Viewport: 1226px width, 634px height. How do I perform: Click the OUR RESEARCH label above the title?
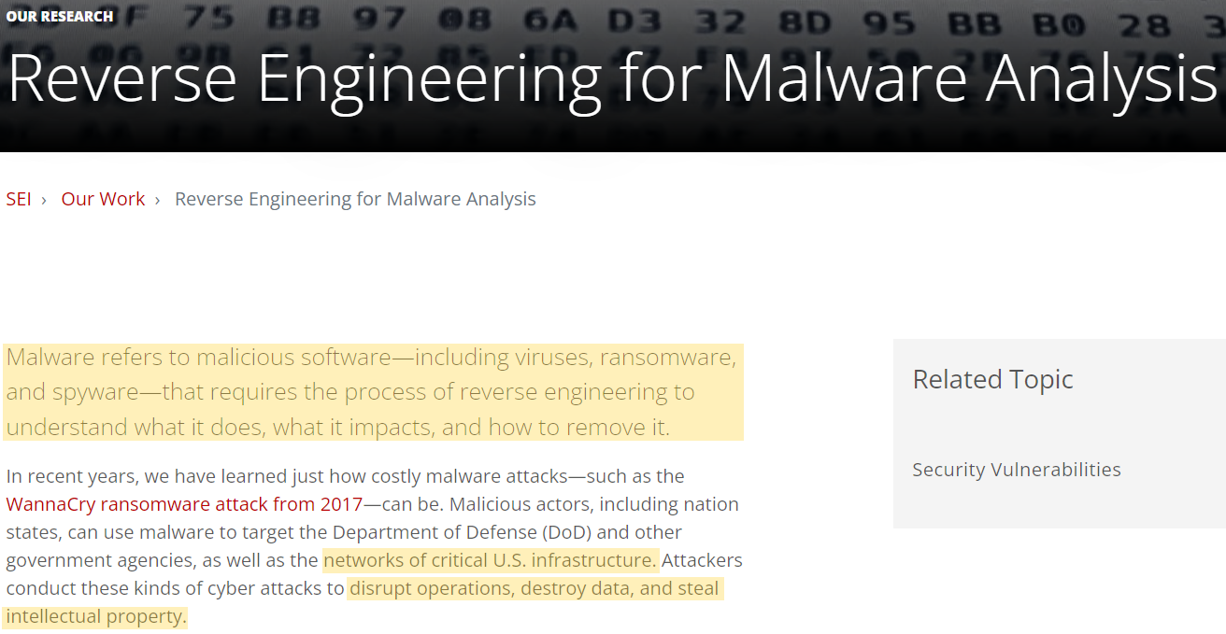click(60, 16)
